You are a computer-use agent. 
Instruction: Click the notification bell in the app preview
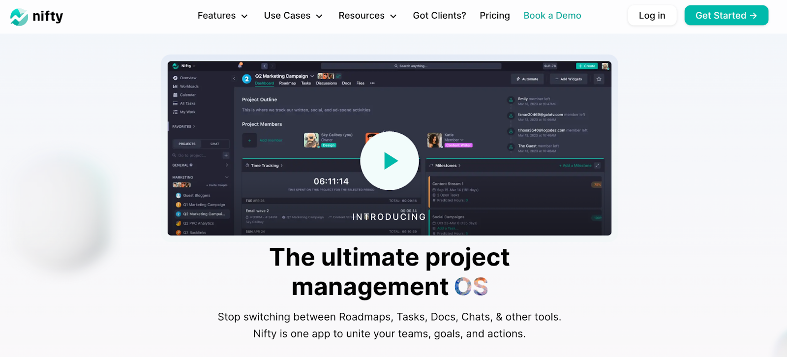[x=240, y=65]
